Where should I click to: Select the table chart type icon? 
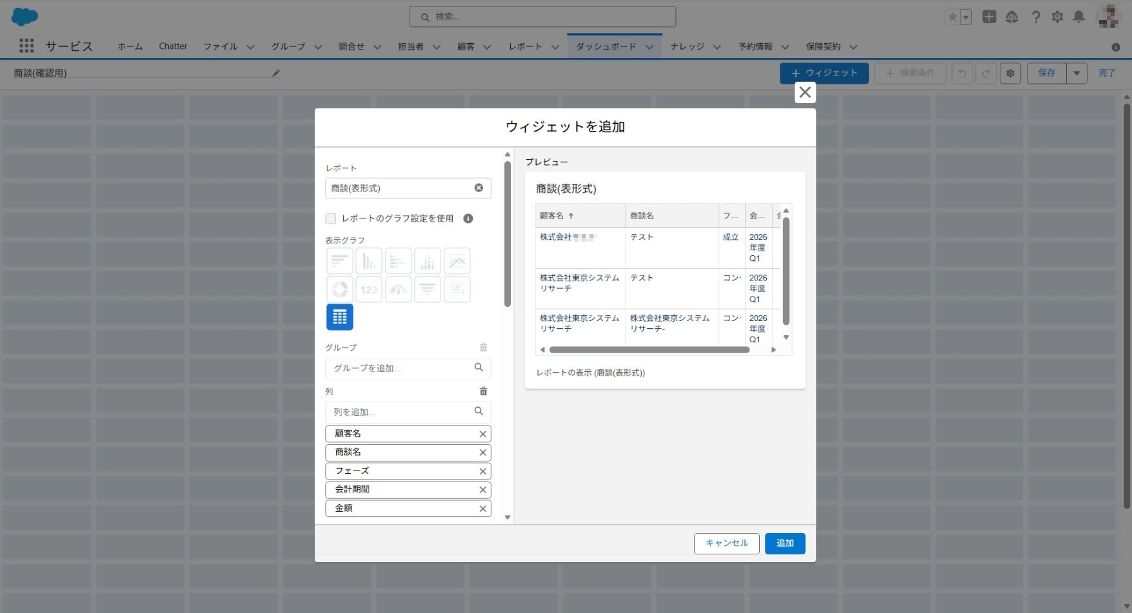click(339, 317)
